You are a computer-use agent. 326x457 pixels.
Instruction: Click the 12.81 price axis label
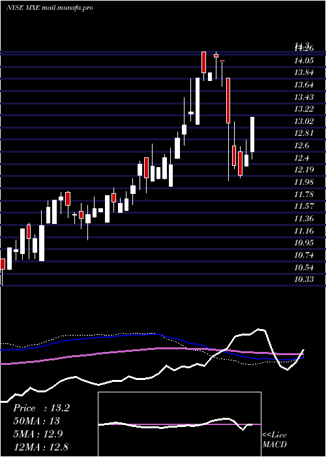[x=304, y=133]
